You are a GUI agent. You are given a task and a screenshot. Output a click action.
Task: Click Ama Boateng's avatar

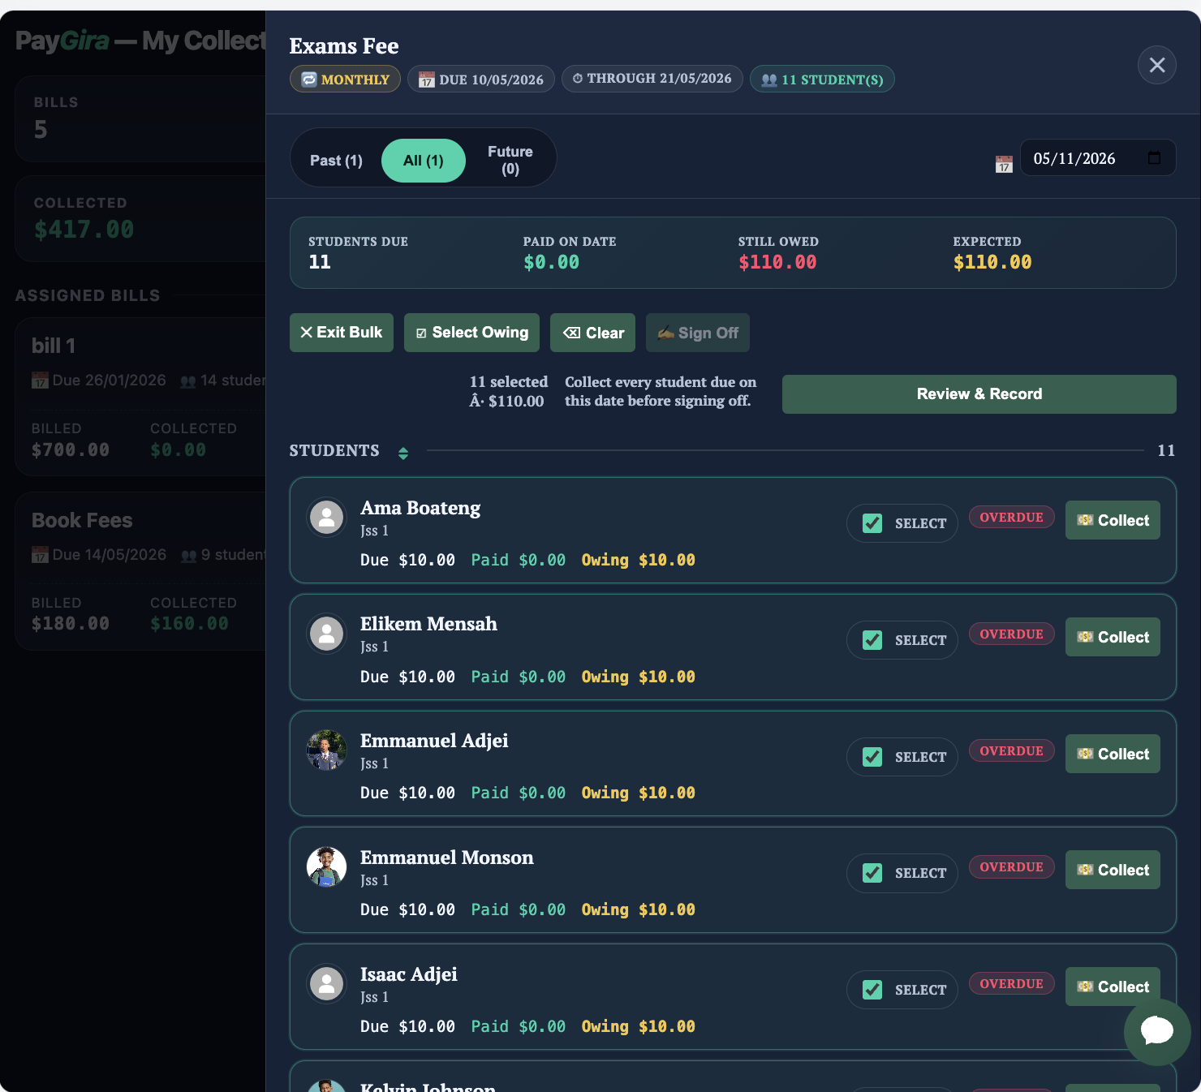(326, 517)
